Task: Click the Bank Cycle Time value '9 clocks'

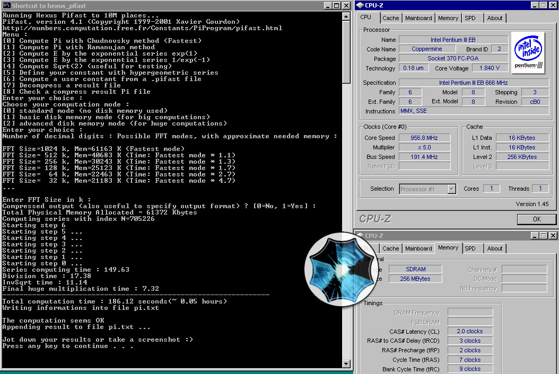Action: coord(470,369)
